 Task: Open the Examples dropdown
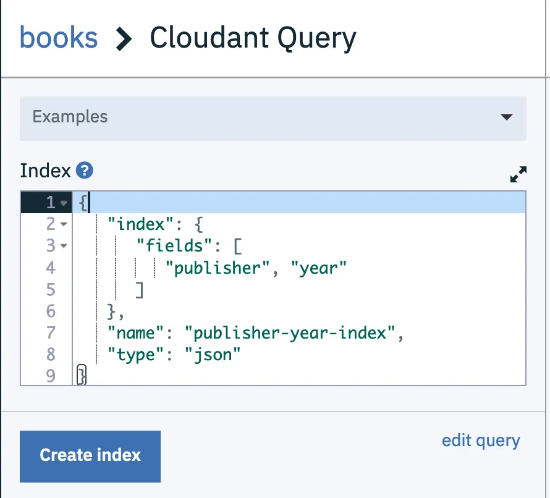[x=273, y=119]
